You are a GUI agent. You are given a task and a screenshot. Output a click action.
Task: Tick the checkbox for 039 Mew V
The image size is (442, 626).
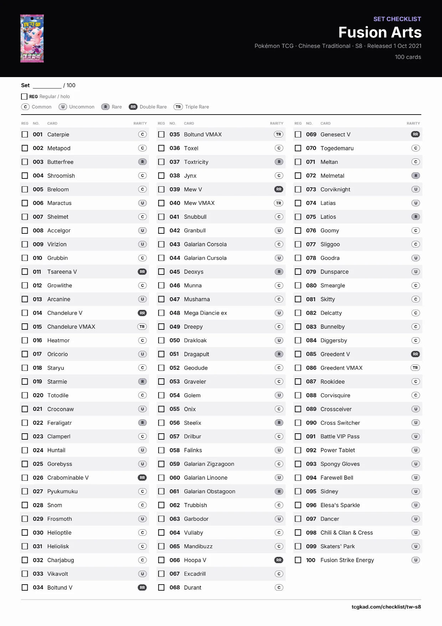click(x=161, y=190)
